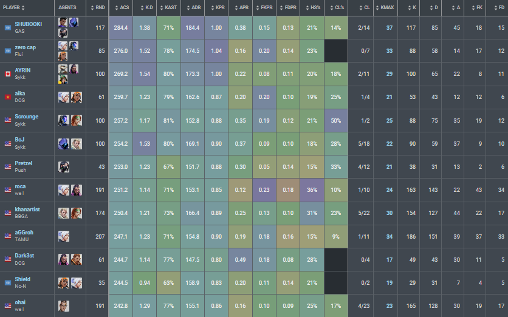Click Shield's 0.94 K:D value
The image size is (508, 317).
tap(145, 282)
